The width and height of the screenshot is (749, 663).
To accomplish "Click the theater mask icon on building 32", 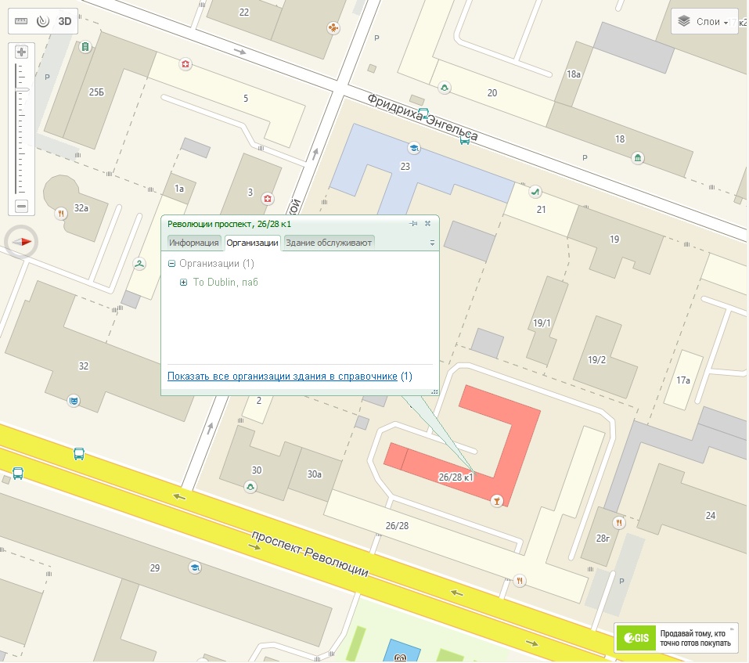I will (x=74, y=401).
